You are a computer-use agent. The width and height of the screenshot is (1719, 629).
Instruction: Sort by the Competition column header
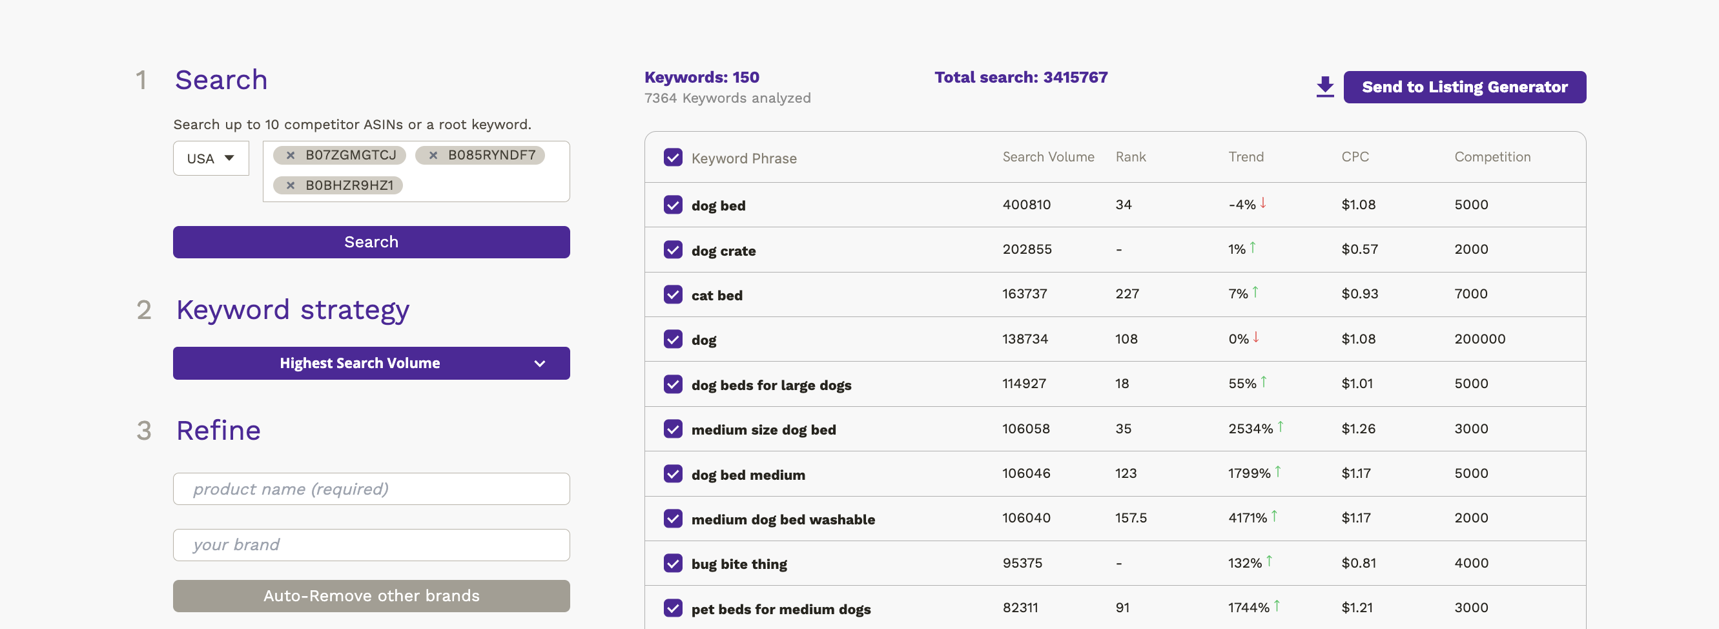1492,157
